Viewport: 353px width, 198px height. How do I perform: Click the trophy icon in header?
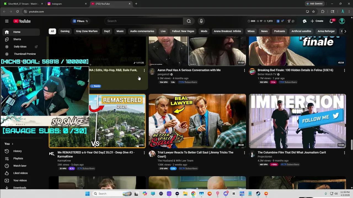coord(289,21)
